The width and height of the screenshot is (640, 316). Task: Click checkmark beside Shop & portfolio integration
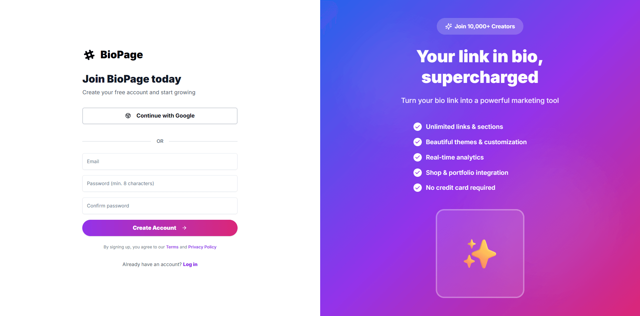tap(417, 173)
